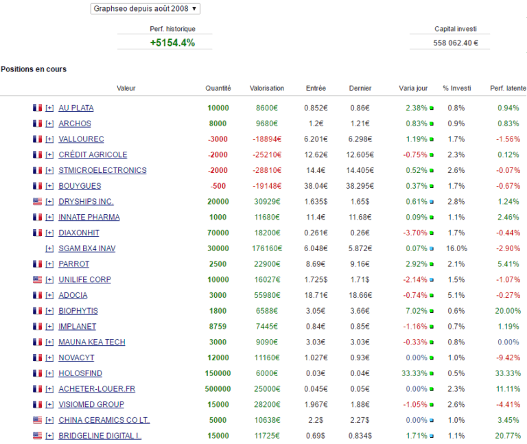The height and width of the screenshot is (444, 527).
Task: Click the green indicator next to Parrot's 2.92%
Action: click(432, 264)
